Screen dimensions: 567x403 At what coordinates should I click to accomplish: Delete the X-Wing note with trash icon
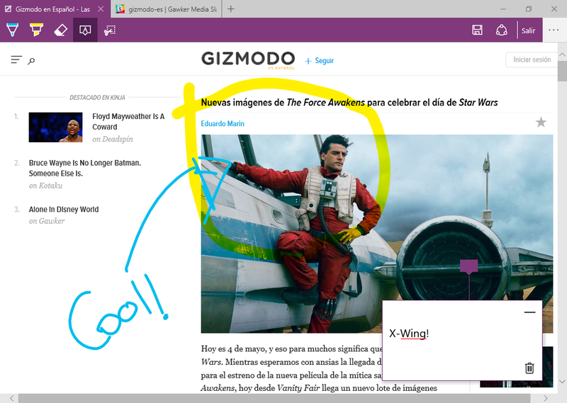point(529,368)
